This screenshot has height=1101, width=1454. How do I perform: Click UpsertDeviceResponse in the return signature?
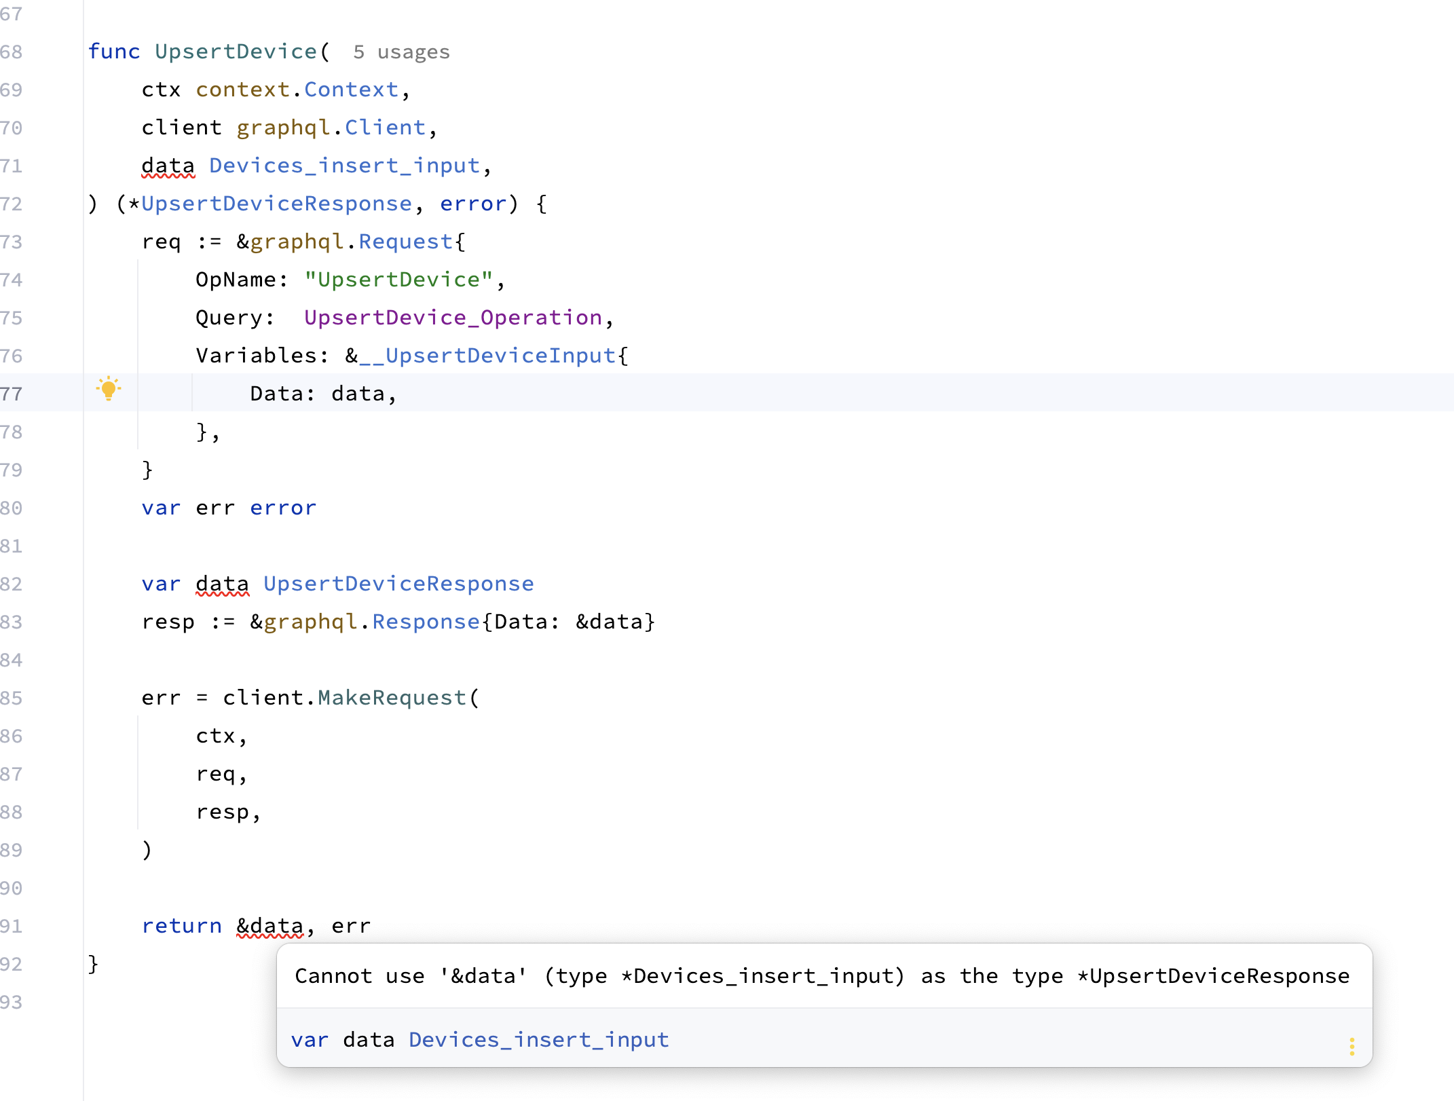[x=276, y=204]
